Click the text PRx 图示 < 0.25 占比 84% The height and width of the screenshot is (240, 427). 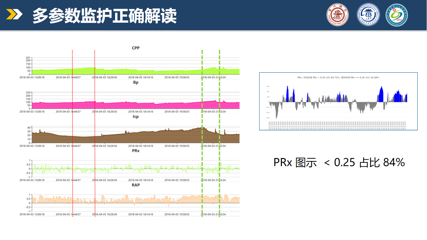[x=339, y=162]
